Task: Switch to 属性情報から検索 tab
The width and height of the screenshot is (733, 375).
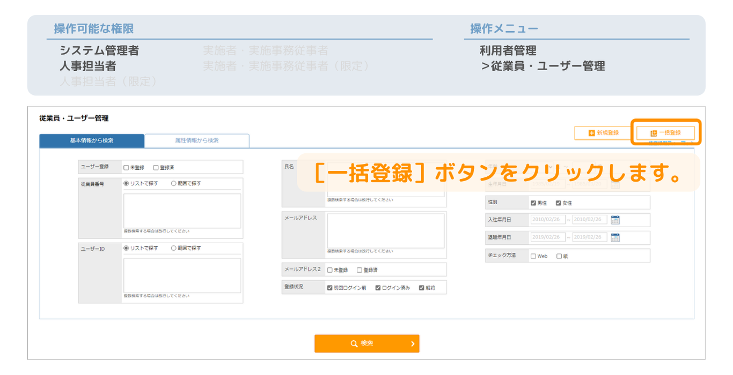Action: tap(197, 141)
